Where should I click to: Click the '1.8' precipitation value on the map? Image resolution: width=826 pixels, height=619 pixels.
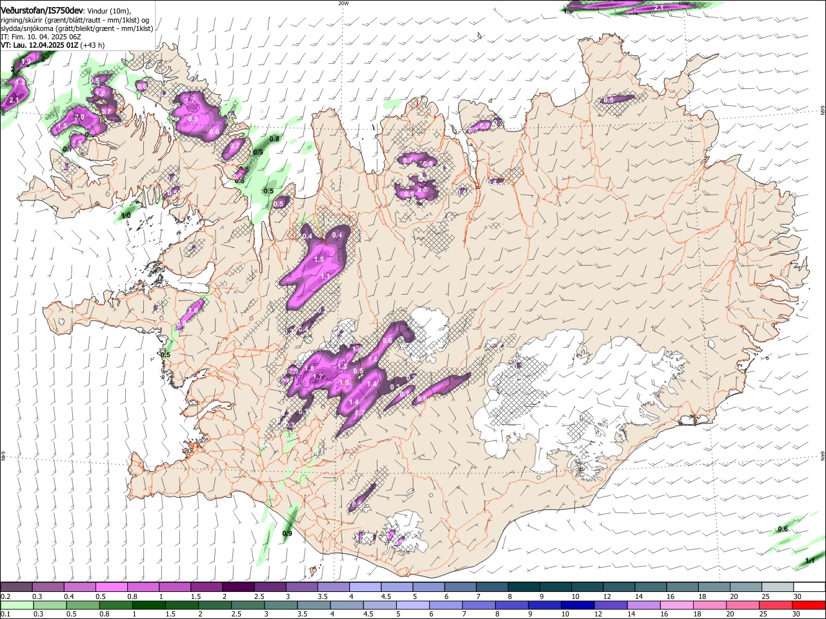309,369
